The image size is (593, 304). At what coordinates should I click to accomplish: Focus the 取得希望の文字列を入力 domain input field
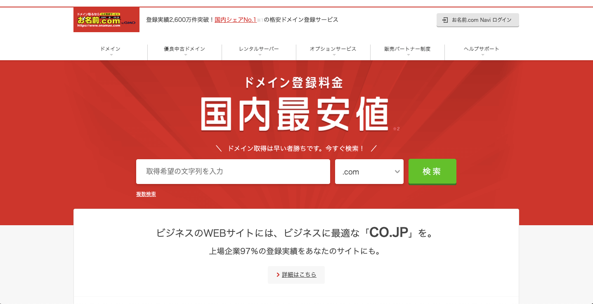(233, 172)
